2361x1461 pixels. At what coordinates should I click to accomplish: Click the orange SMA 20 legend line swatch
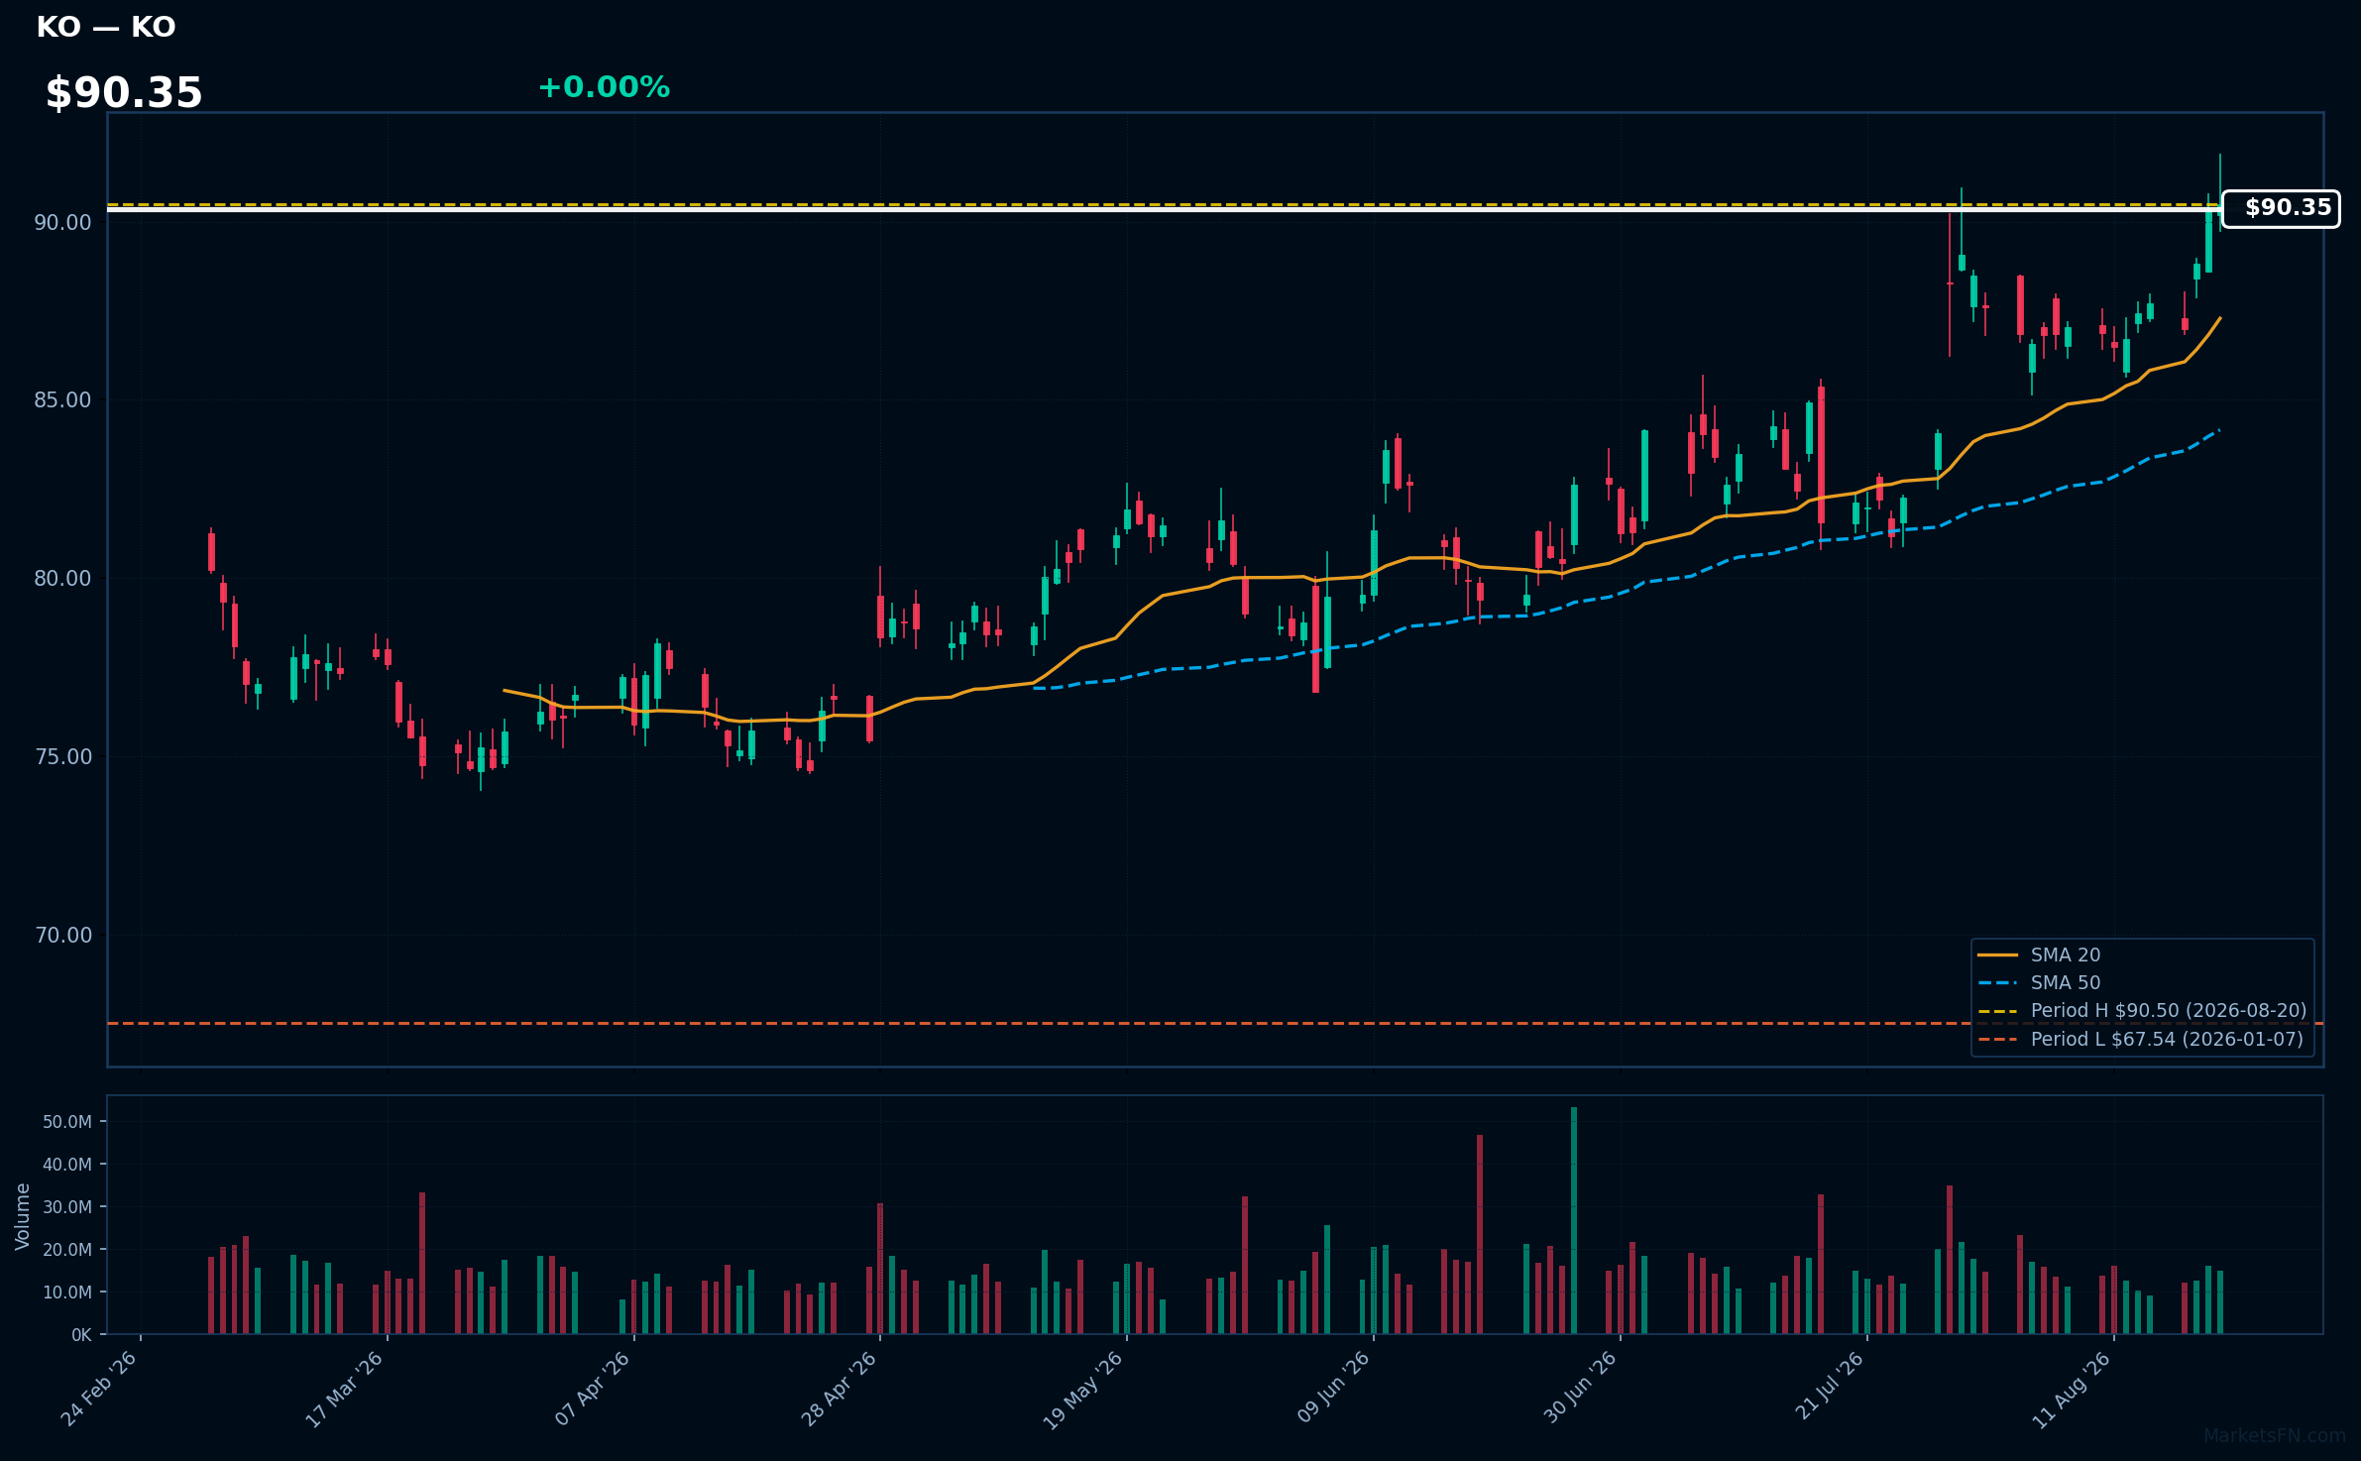tap(1997, 955)
